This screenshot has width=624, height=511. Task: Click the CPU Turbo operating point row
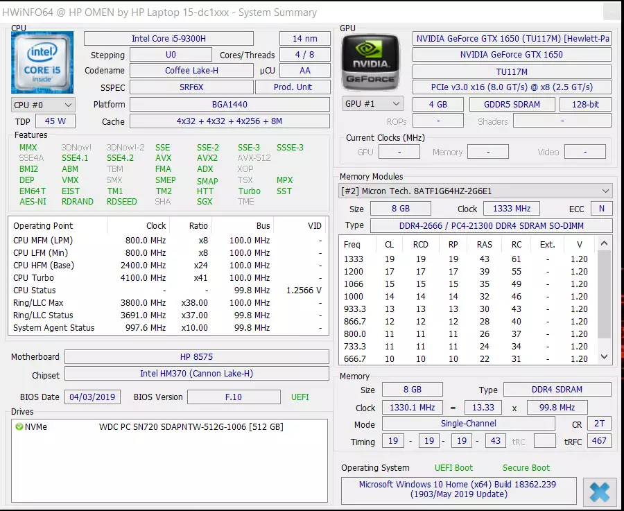point(168,278)
